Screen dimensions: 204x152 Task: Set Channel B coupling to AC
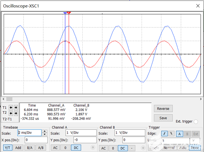point(103,148)
